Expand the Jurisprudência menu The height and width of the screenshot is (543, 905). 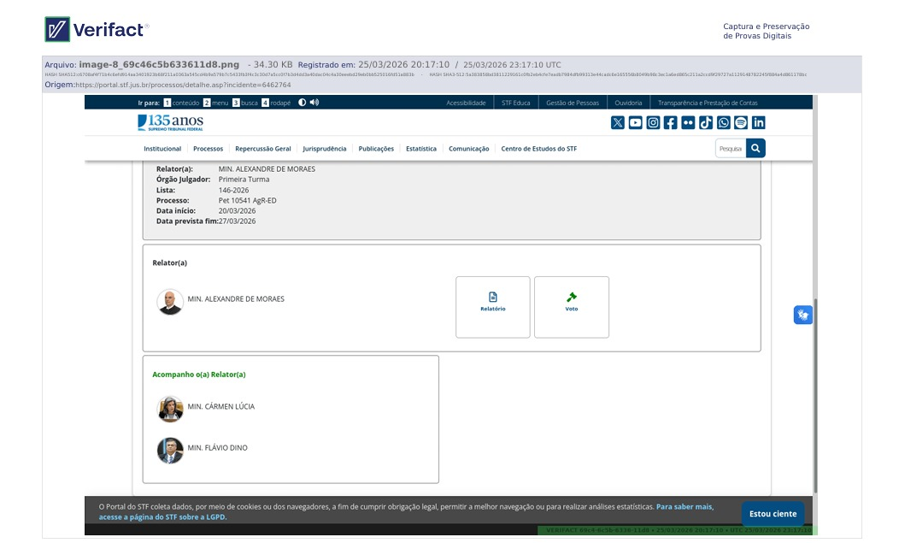(325, 149)
